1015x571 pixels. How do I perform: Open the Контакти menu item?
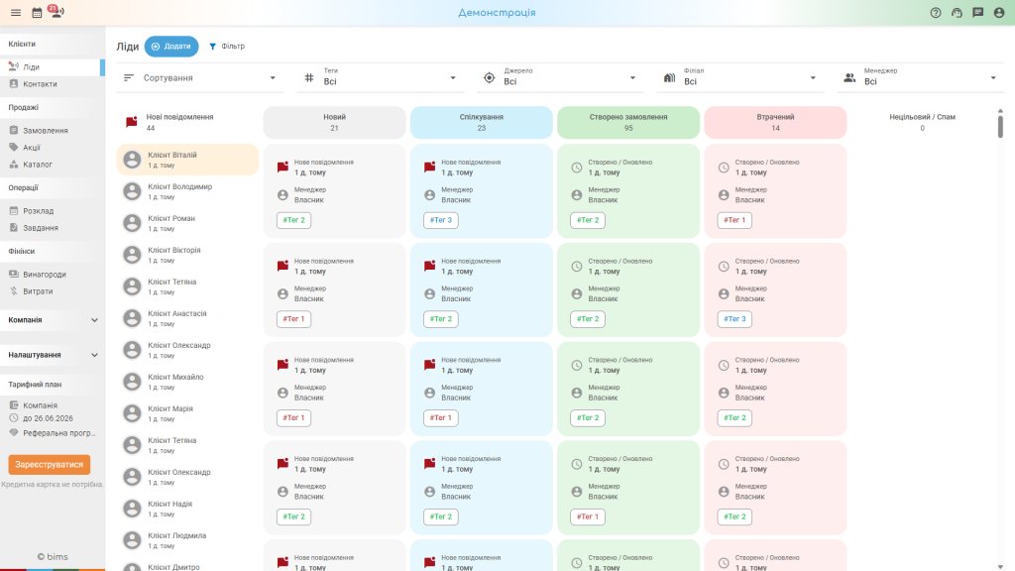click(53, 84)
